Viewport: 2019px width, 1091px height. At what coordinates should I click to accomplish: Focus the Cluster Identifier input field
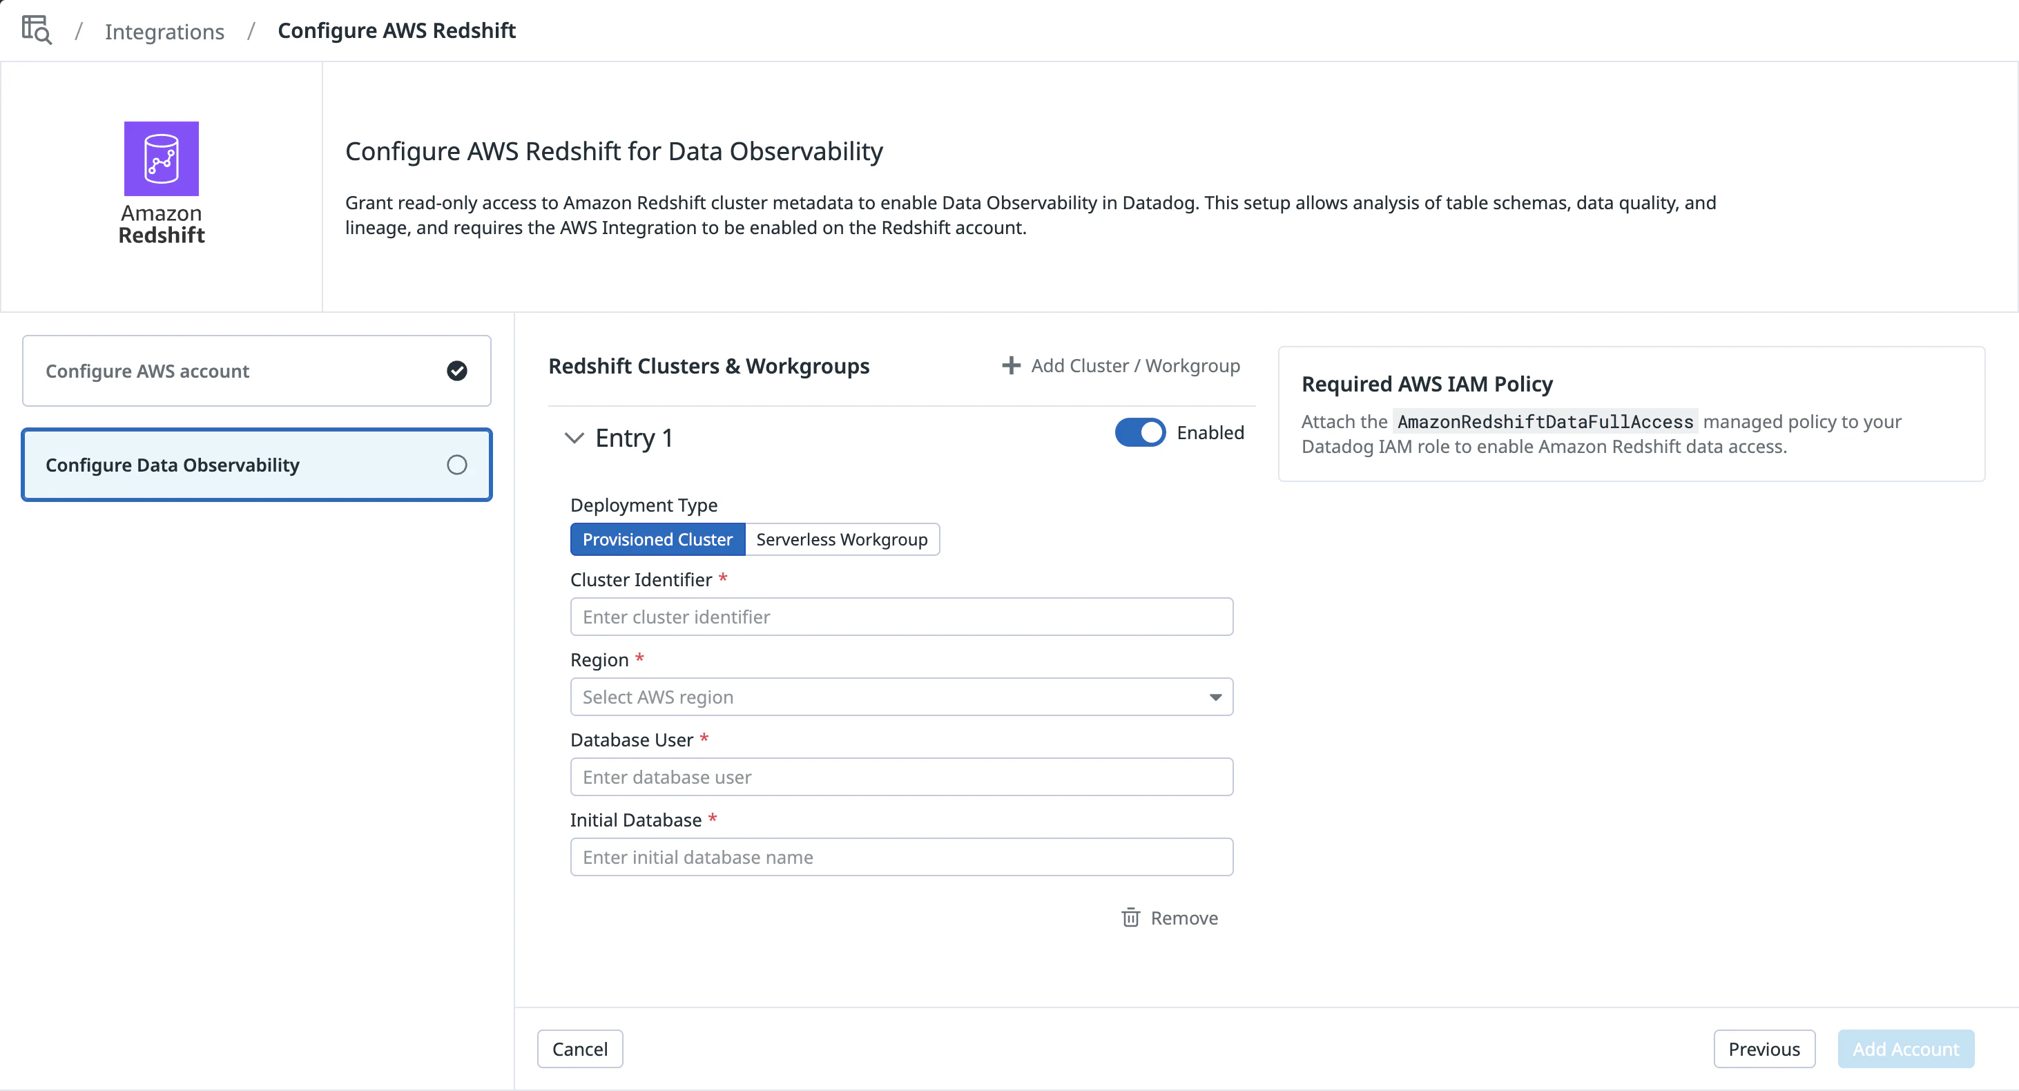(x=901, y=617)
